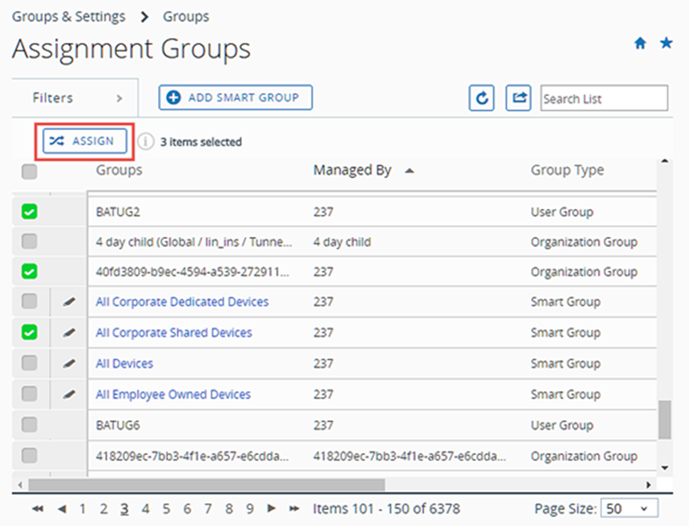Go to page 8
Screen dimensions: 689x526
click(x=229, y=509)
